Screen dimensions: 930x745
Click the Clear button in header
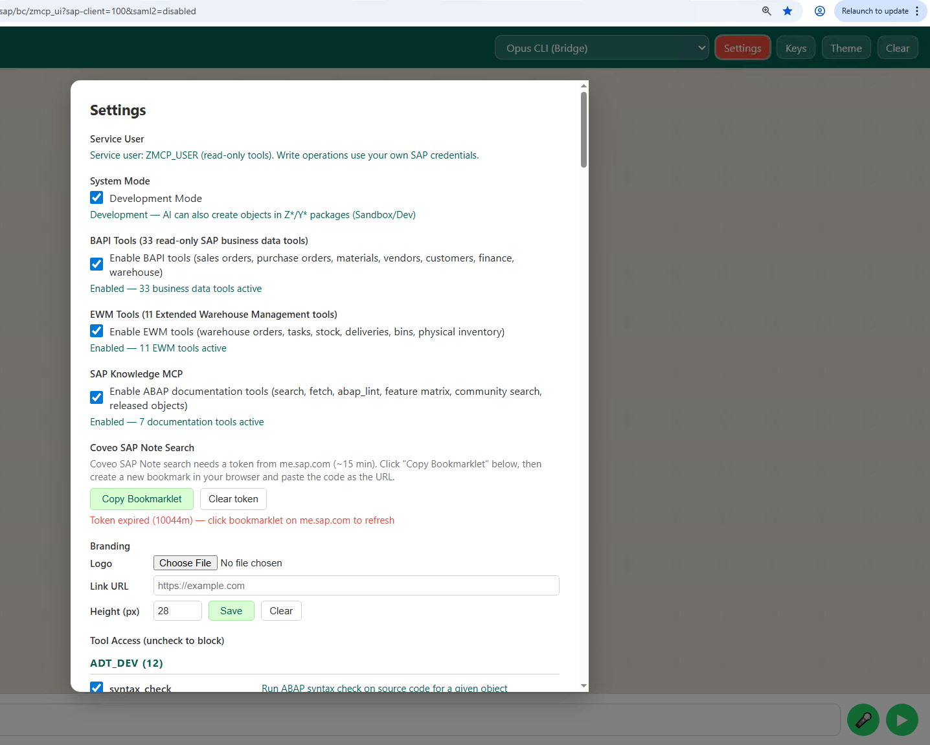898,48
